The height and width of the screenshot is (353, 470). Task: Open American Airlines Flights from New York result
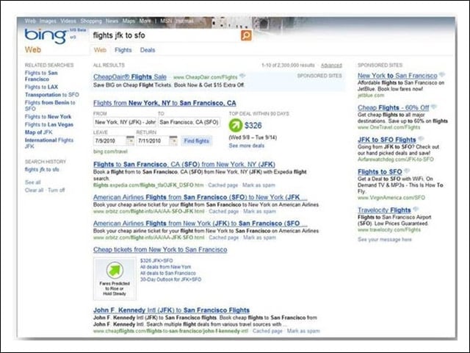pos(200,224)
